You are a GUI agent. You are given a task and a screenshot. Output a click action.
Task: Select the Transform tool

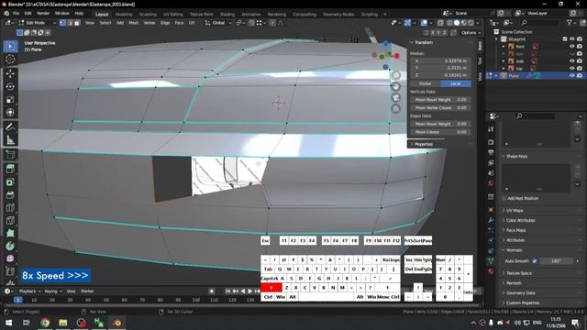click(x=10, y=112)
